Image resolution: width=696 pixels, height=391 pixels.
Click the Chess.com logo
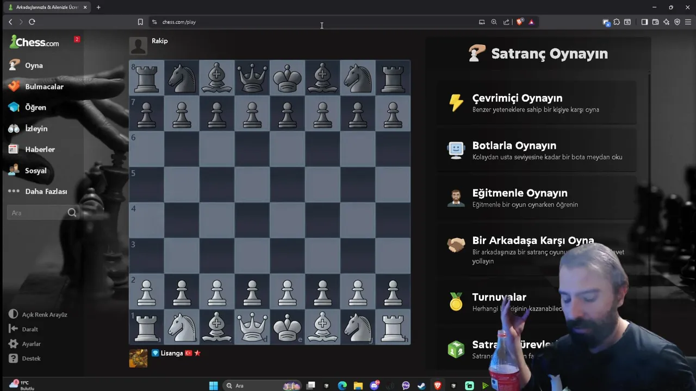coord(34,42)
